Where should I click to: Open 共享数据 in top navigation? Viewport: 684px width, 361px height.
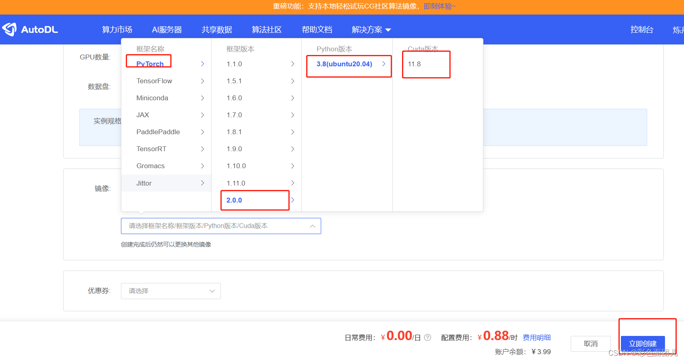[217, 30]
